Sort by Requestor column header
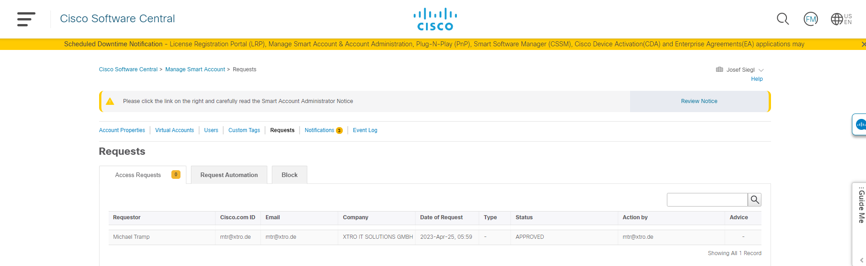This screenshot has height=266, width=866. (x=127, y=217)
